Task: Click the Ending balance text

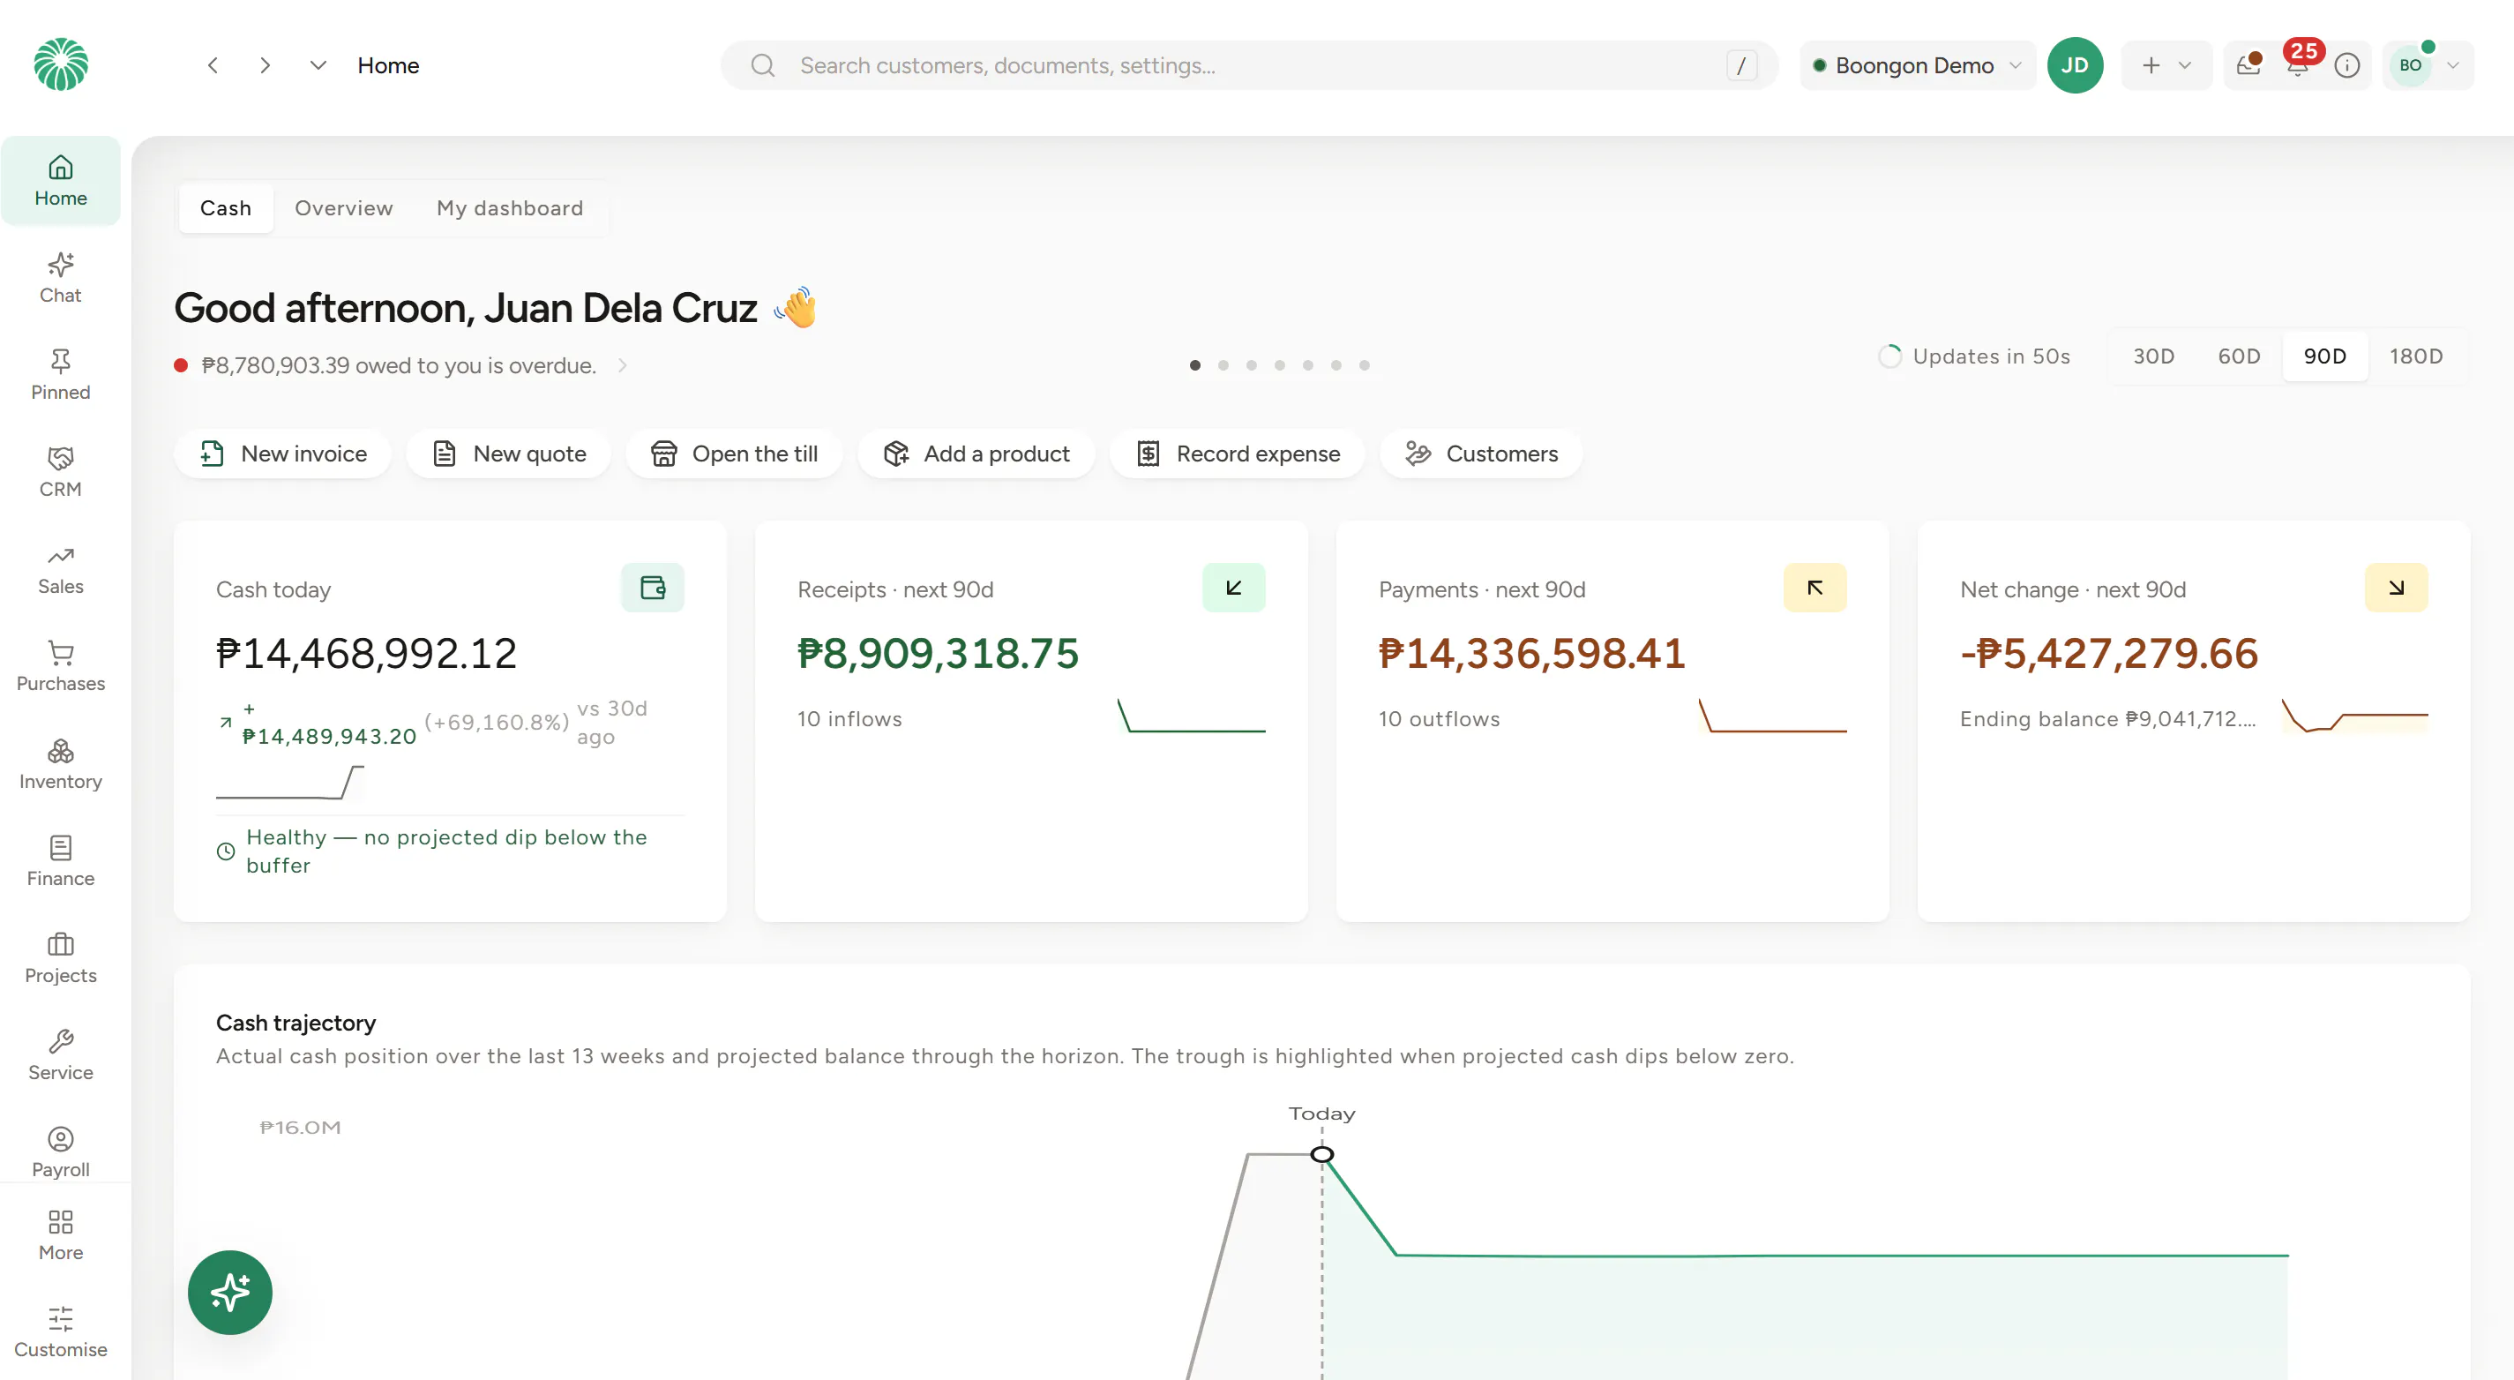Action: click(x=2108, y=718)
